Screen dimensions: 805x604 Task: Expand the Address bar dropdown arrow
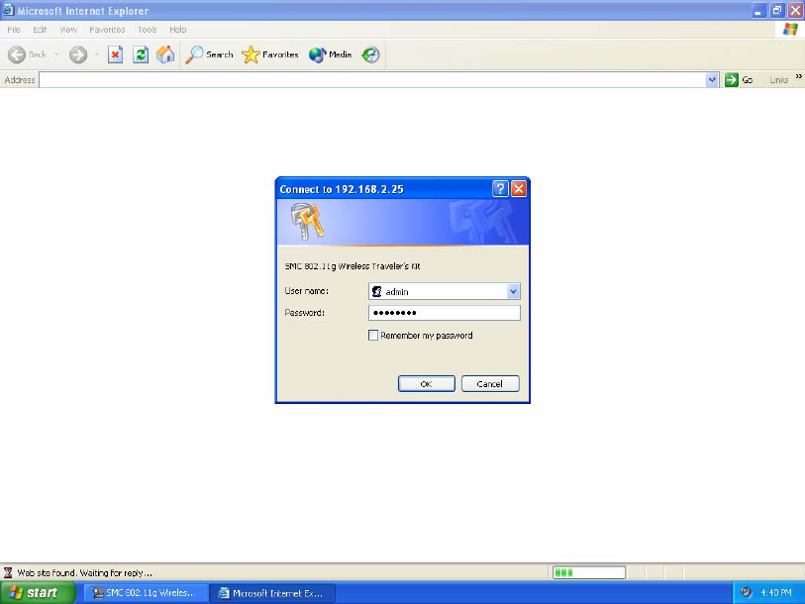click(x=712, y=79)
